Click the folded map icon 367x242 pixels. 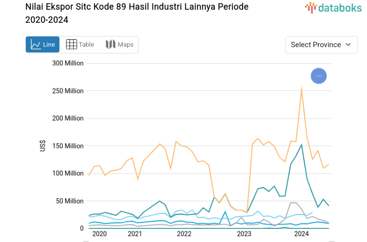(x=111, y=45)
